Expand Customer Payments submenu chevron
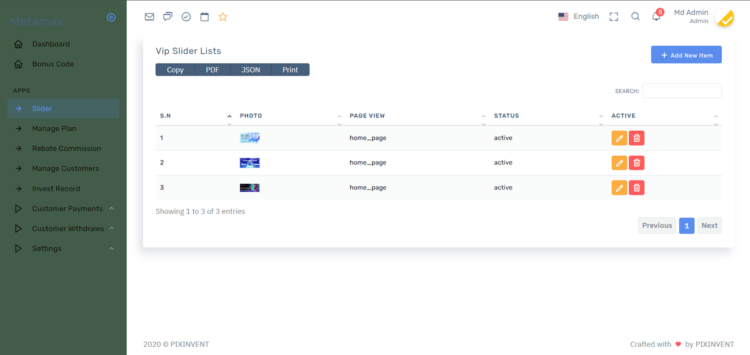 pos(111,209)
